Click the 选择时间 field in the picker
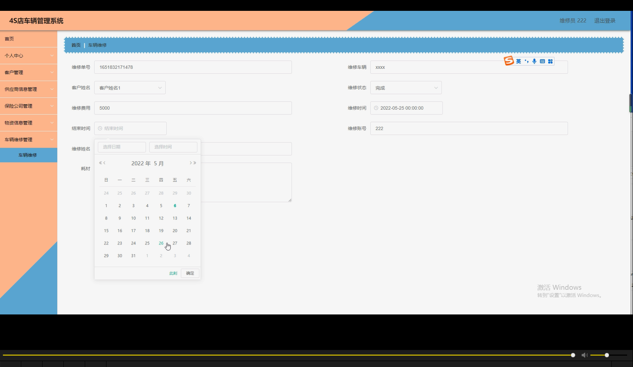Viewport: 633px width, 367px height. click(173, 147)
